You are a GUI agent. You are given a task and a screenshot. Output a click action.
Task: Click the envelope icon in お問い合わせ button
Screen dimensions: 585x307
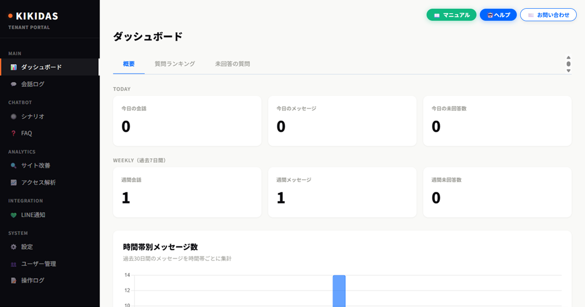531,15
